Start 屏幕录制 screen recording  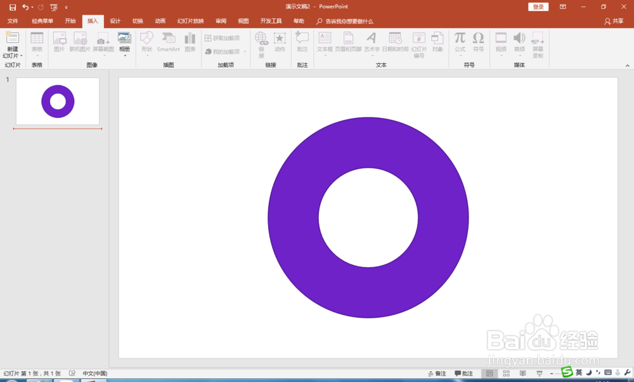point(538,44)
